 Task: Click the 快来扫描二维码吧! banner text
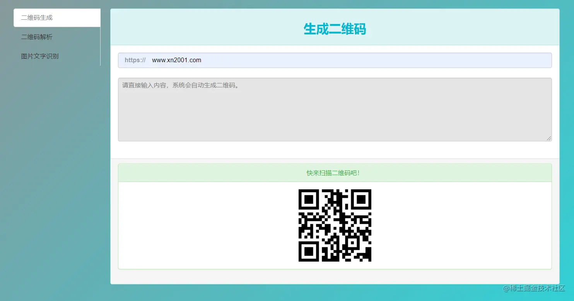click(x=333, y=173)
